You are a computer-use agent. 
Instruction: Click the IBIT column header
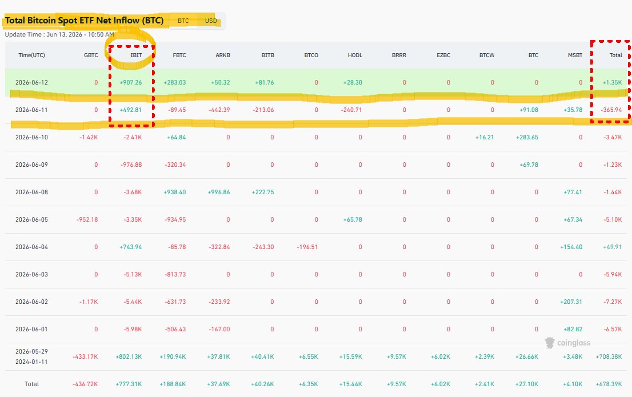click(136, 55)
